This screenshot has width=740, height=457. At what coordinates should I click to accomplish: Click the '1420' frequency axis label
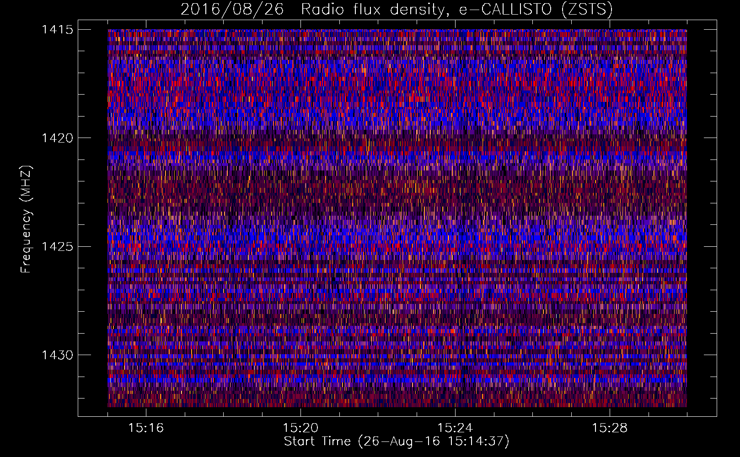tap(57, 138)
